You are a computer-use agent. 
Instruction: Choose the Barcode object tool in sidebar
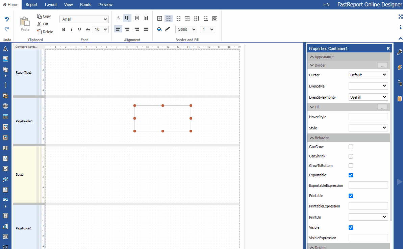[x=5, y=148]
